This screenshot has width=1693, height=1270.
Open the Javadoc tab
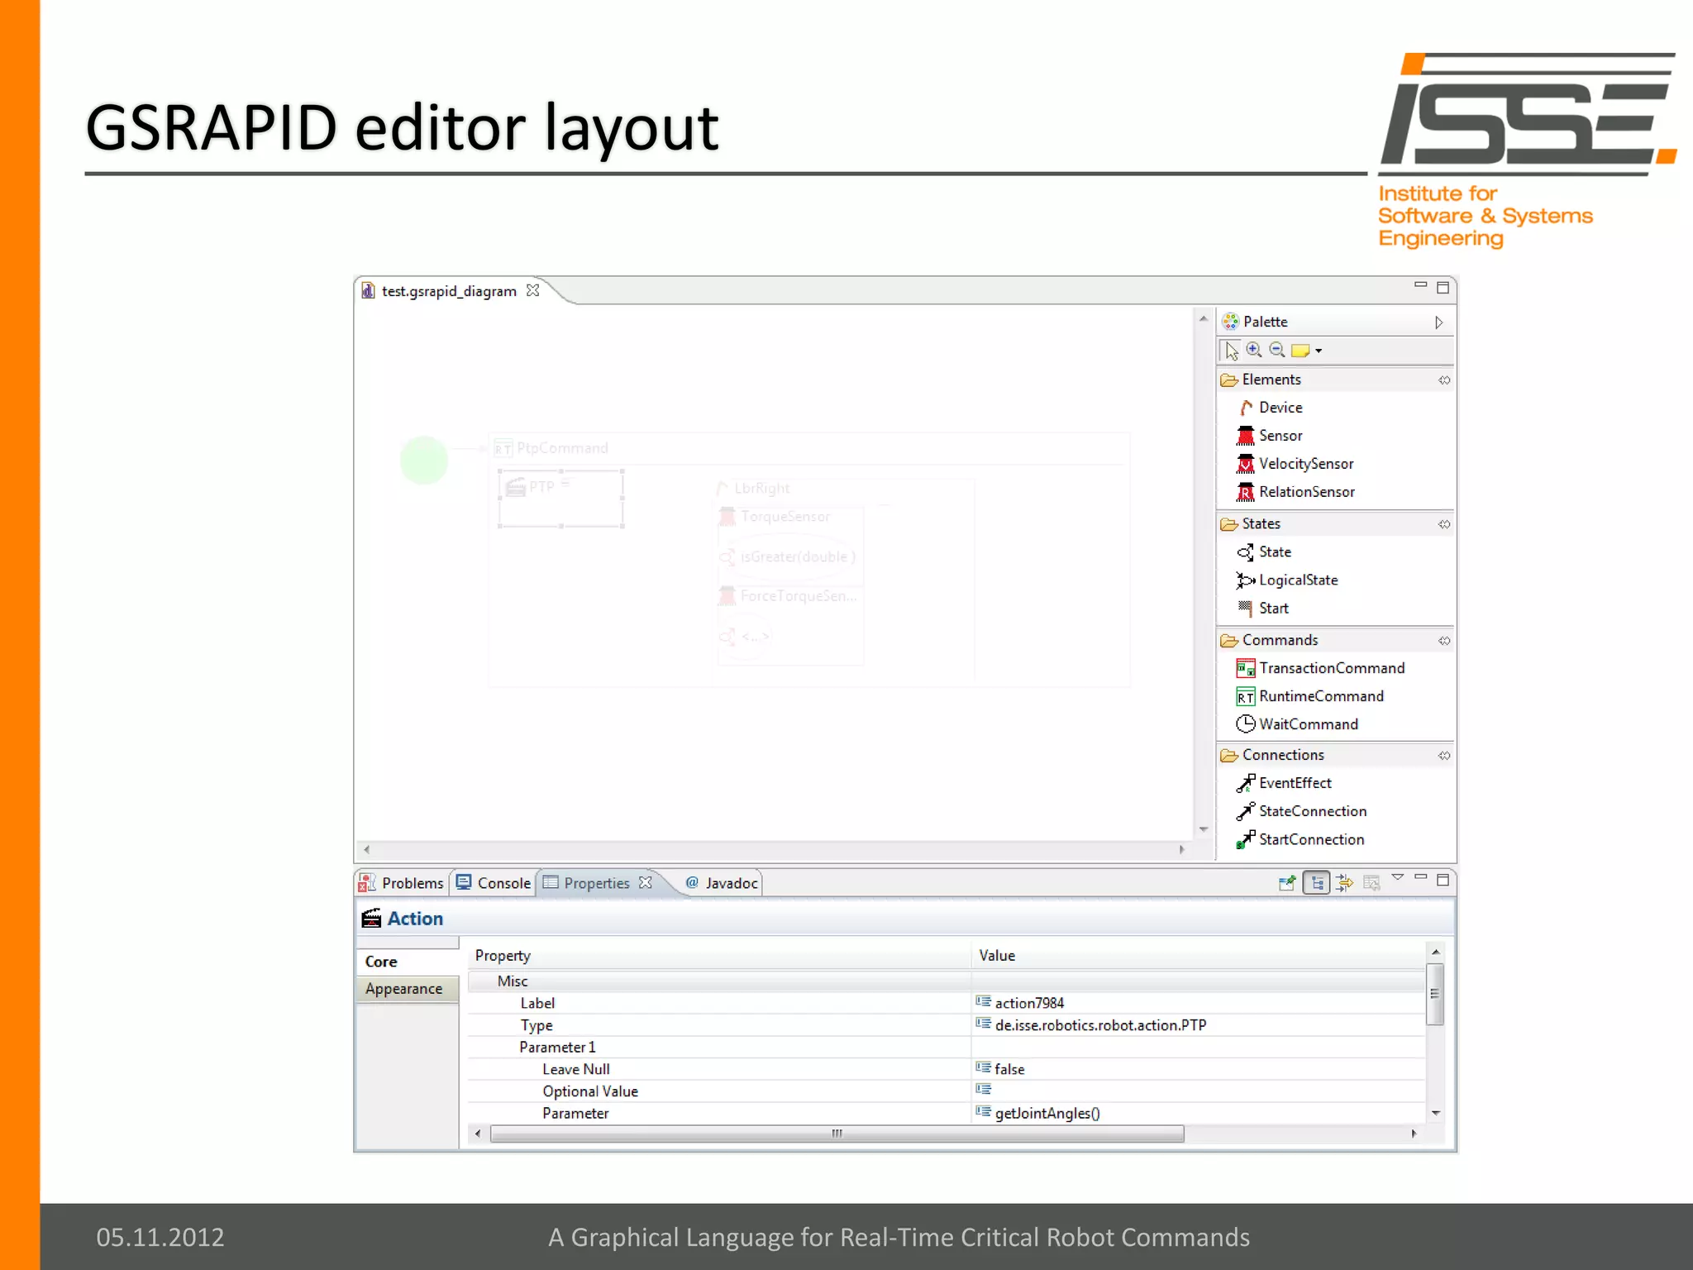tap(722, 883)
